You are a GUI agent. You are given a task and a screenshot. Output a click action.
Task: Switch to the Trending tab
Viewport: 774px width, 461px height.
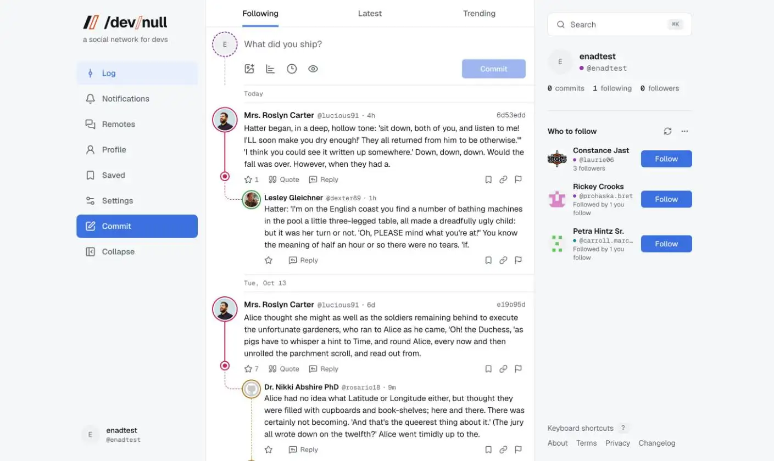479,13
